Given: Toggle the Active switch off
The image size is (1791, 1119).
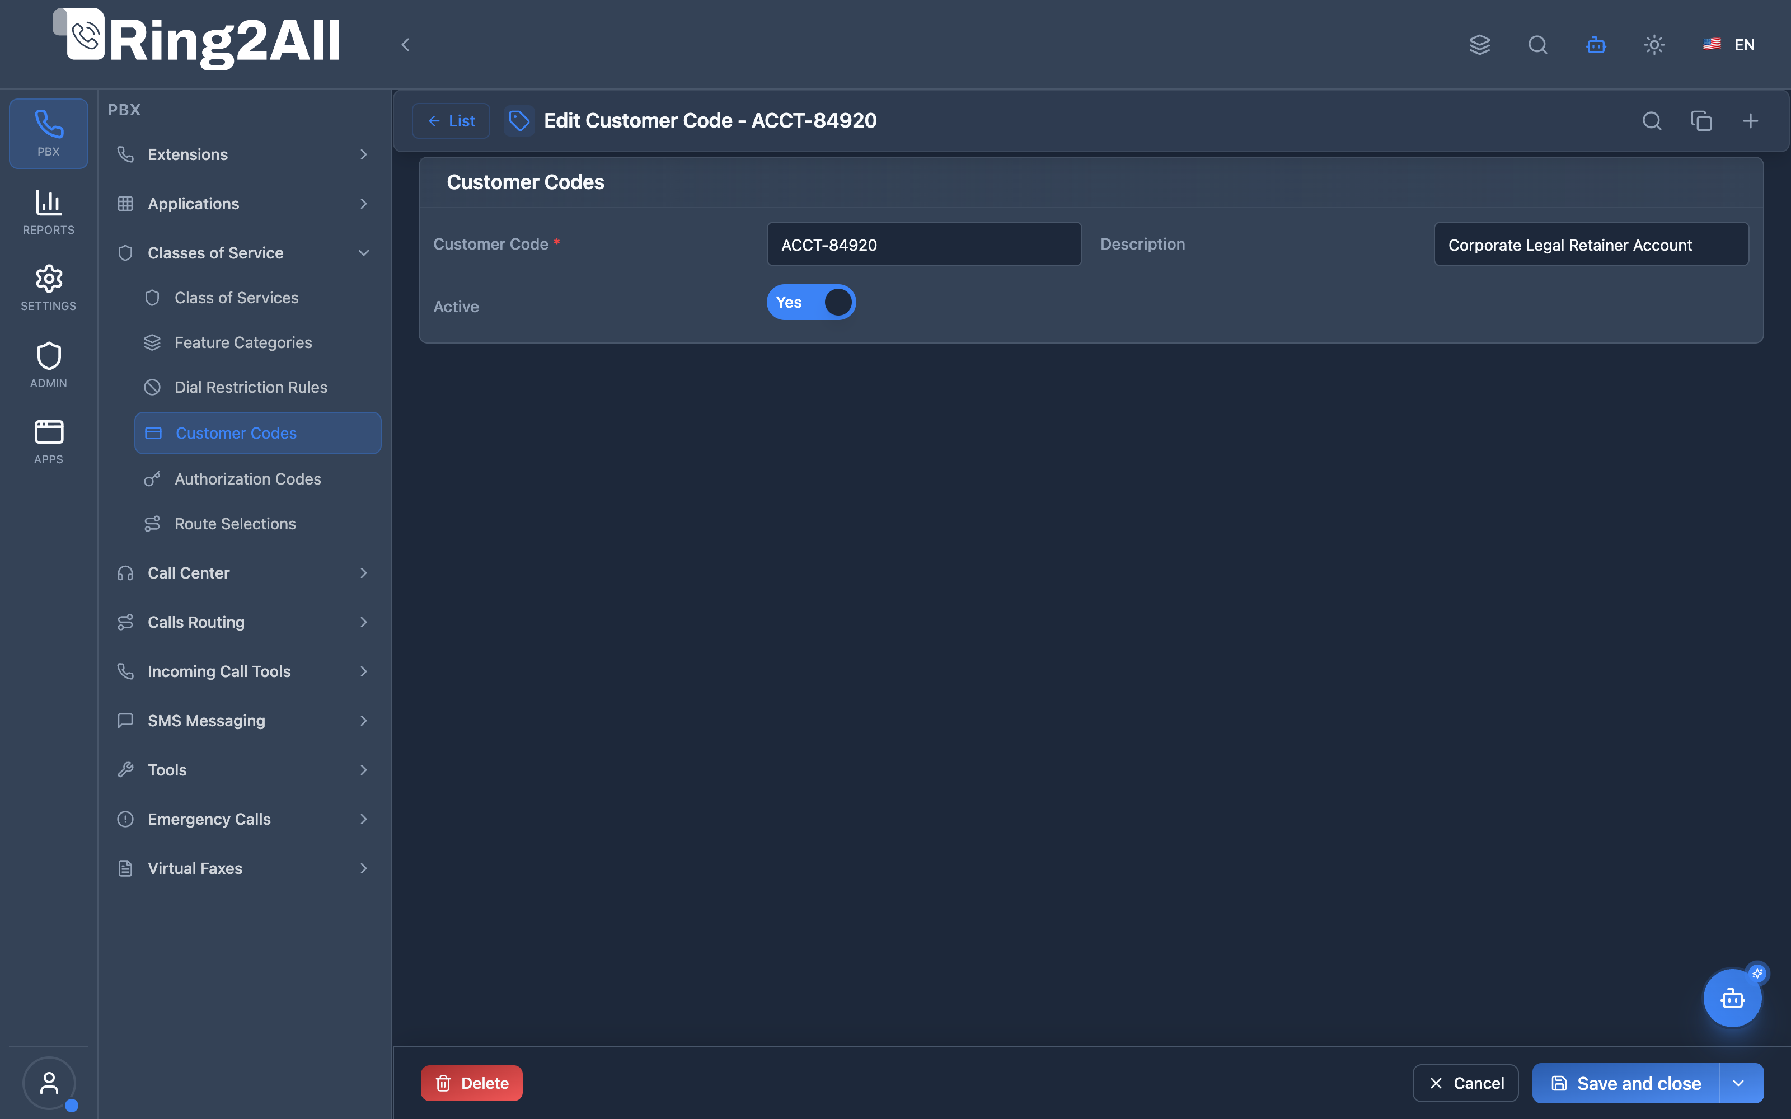Looking at the screenshot, I should pyautogui.click(x=811, y=302).
